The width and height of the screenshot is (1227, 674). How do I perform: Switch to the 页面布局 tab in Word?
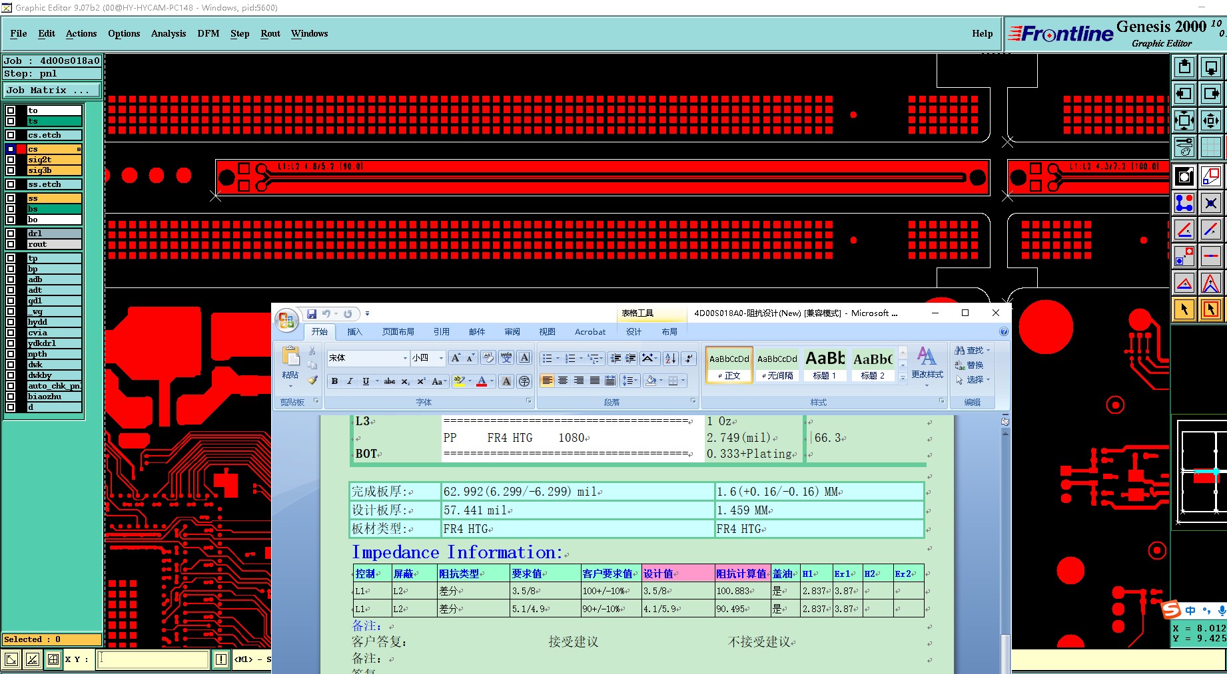398,331
